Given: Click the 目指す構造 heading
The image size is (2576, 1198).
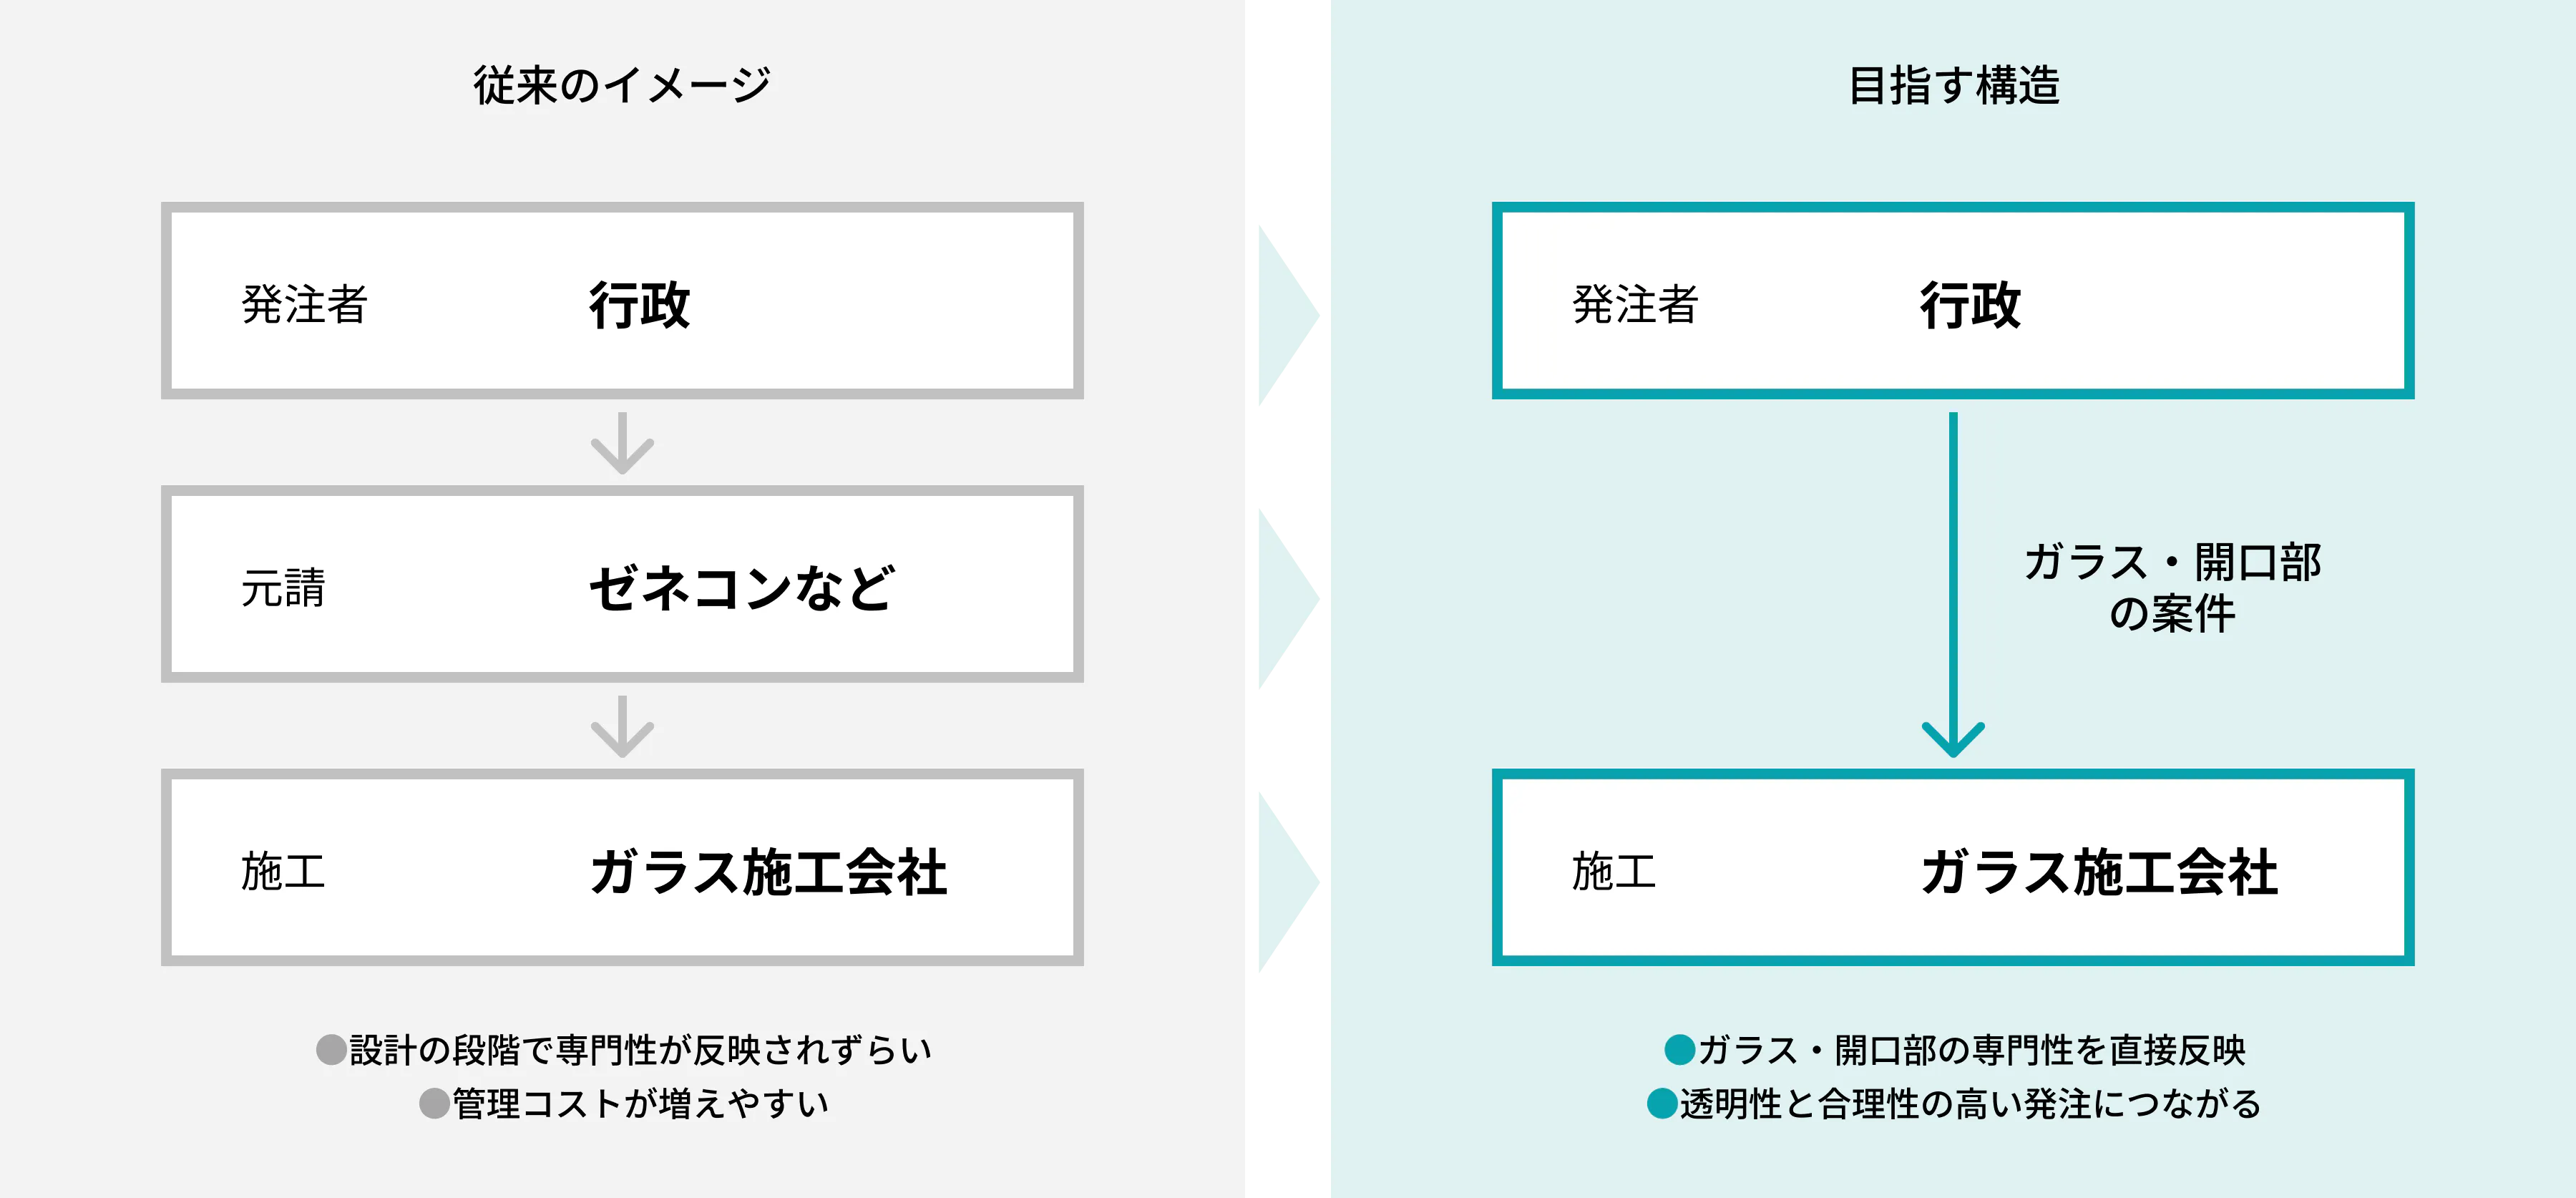Looking at the screenshot, I should click(x=1953, y=85).
